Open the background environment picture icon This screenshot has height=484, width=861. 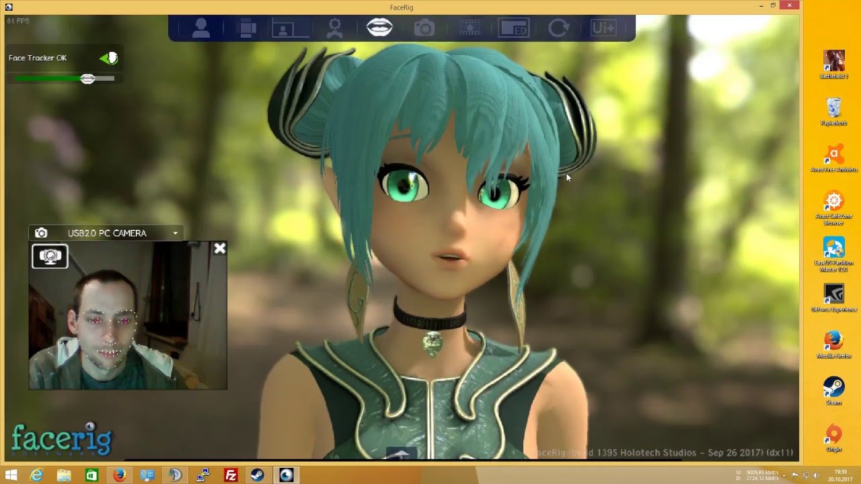click(x=290, y=29)
